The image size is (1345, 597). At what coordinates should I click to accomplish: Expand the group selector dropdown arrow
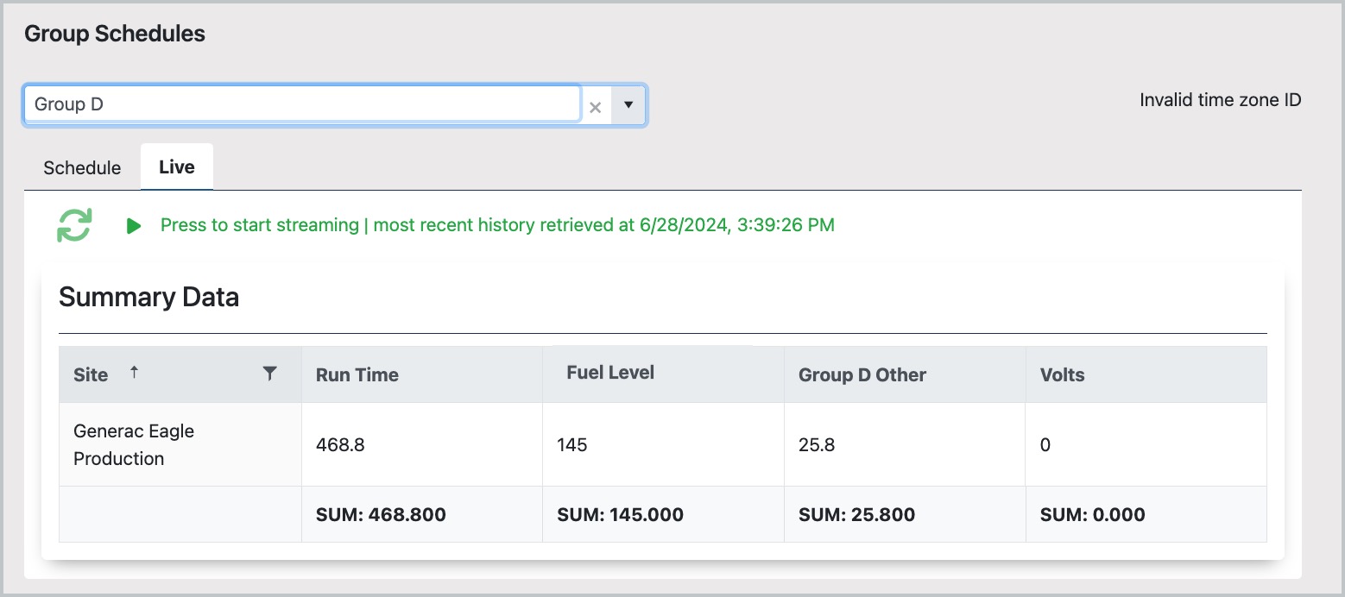[x=628, y=105]
